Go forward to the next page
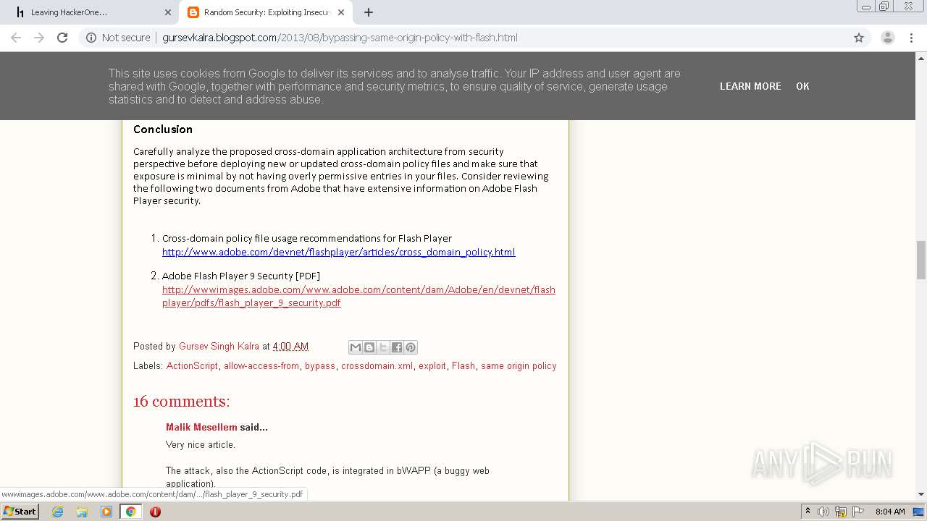The image size is (927, 521). click(x=39, y=38)
